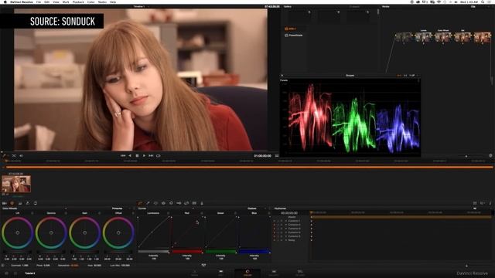
Task: Click the play reverse button
Action: pyautogui.click(x=130, y=156)
